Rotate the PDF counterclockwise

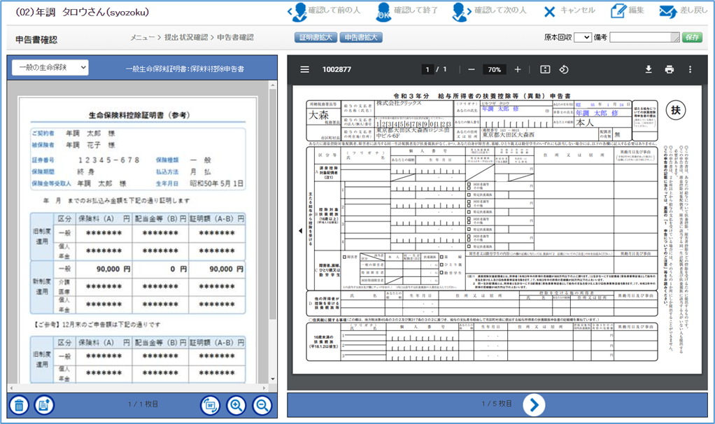[564, 69]
